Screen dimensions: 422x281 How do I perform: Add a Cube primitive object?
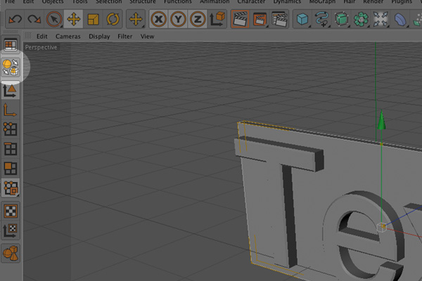click(x=302, y=20)
